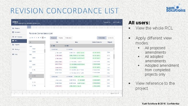Open Sessions via its calendar icon
The height and width of the screenshot is (106, 188).
[x=13, y=32]
